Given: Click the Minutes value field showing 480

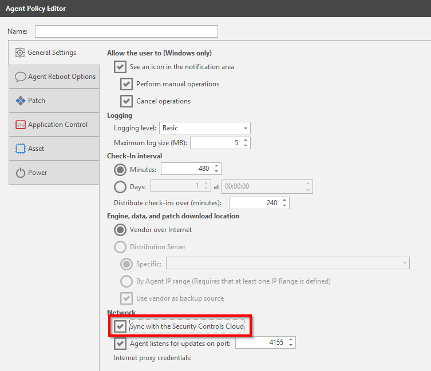Looking at the screenshot, I should coord(191,169).
